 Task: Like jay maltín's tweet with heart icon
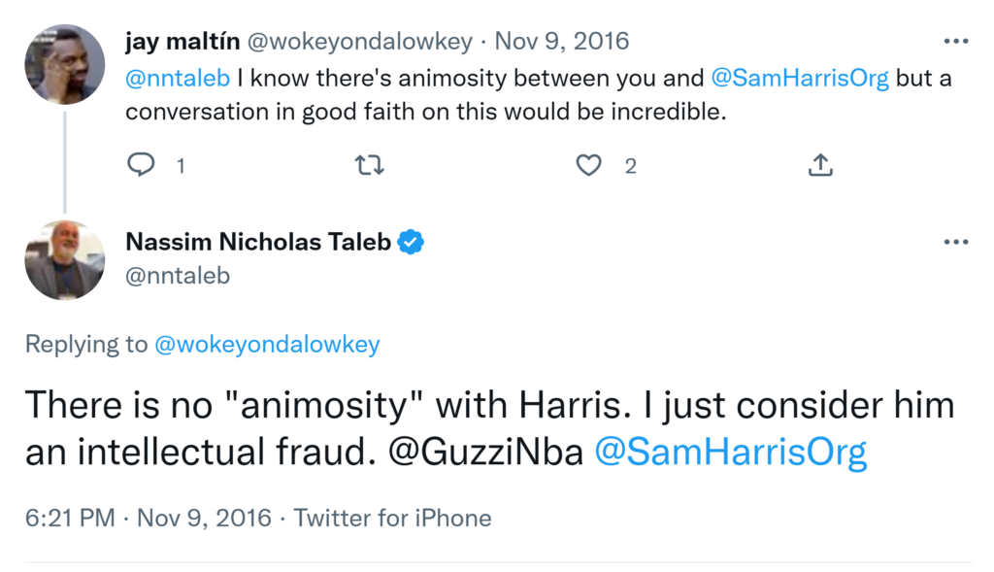click(589, 166)
